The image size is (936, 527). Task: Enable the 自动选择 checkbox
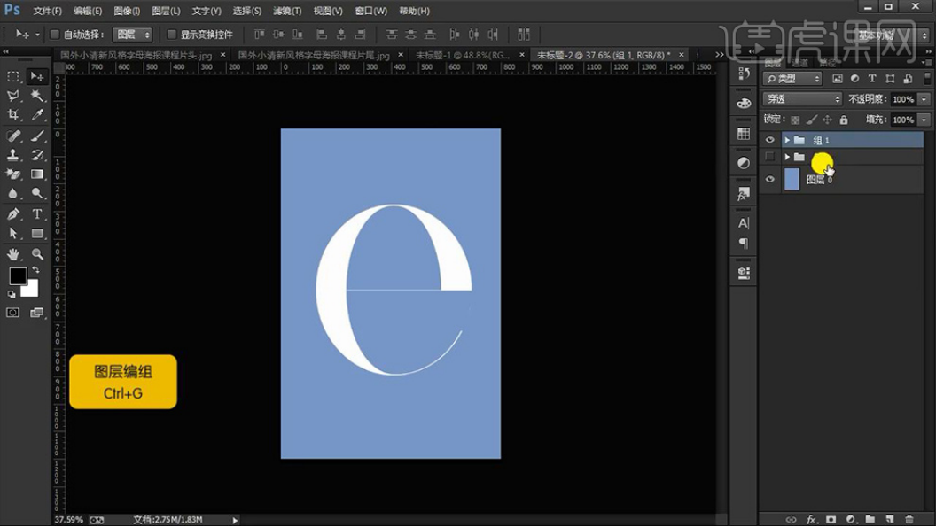55,35
